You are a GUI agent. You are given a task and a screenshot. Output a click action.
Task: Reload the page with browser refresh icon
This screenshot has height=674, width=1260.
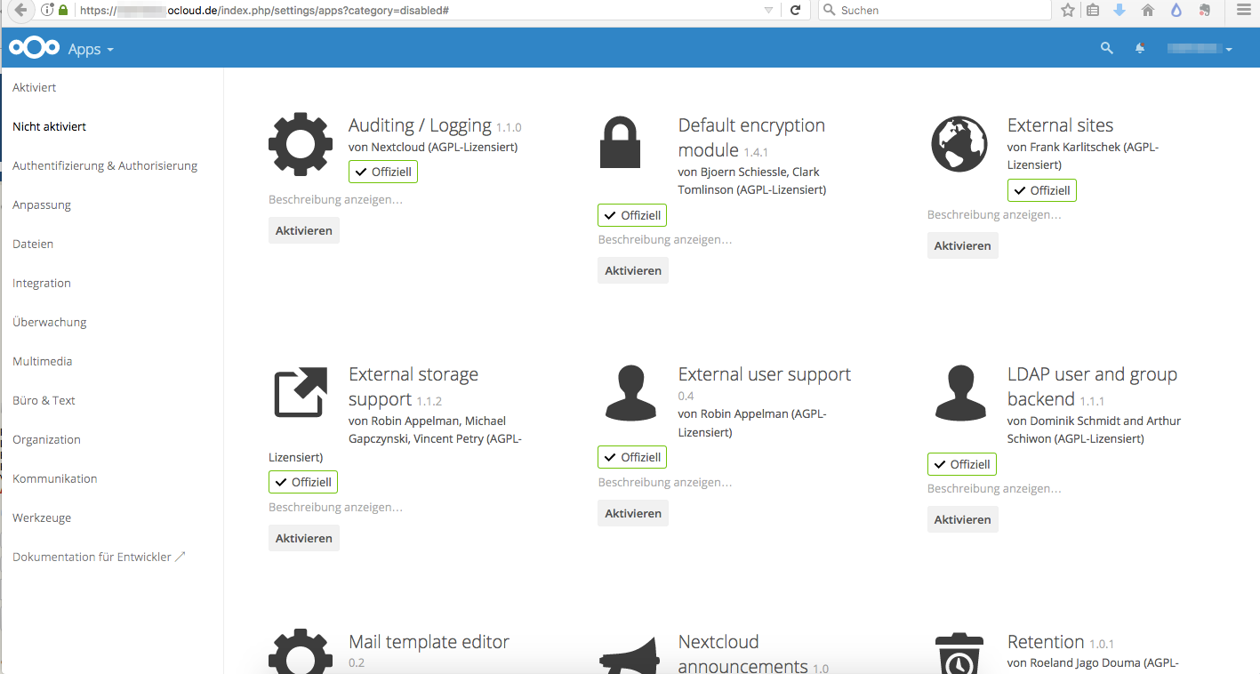pyautogui.click(x=795, y=10)
